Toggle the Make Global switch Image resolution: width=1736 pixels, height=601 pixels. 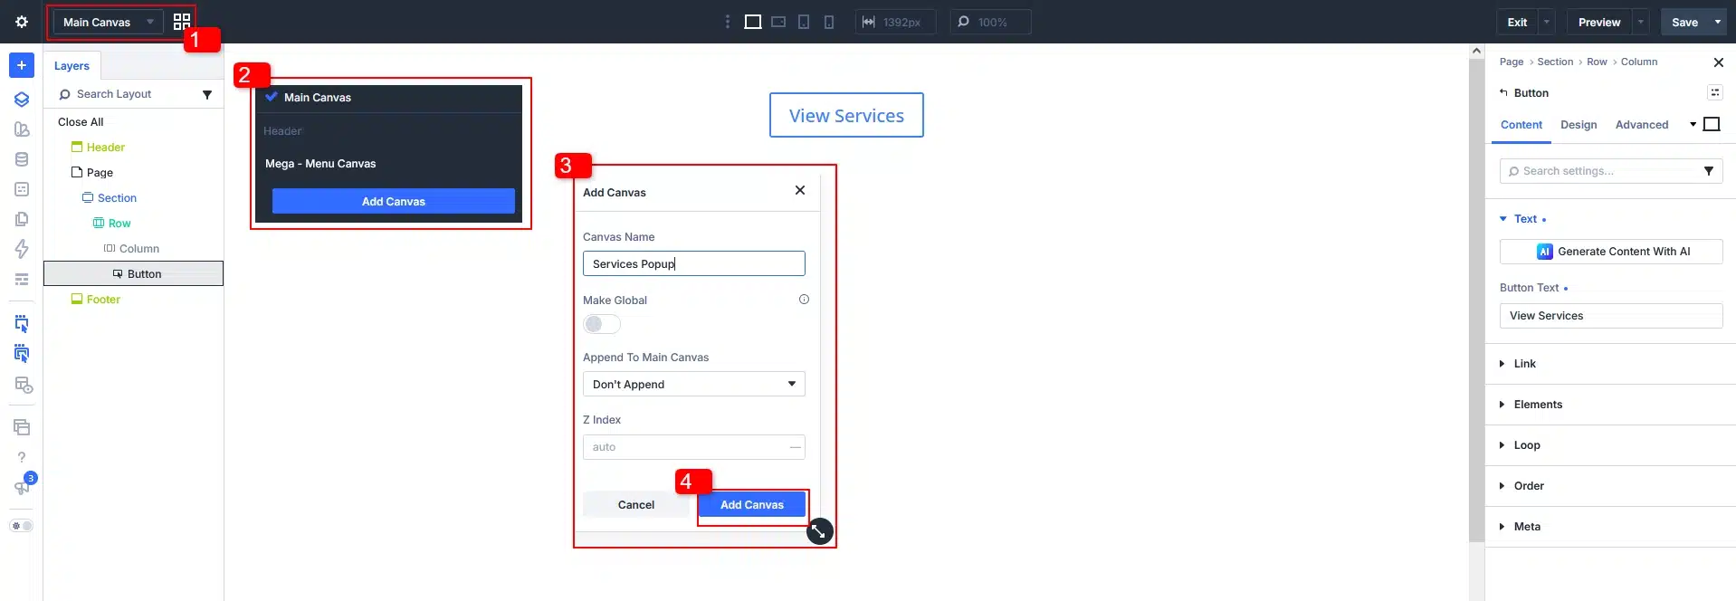click(x=602, y=324)
